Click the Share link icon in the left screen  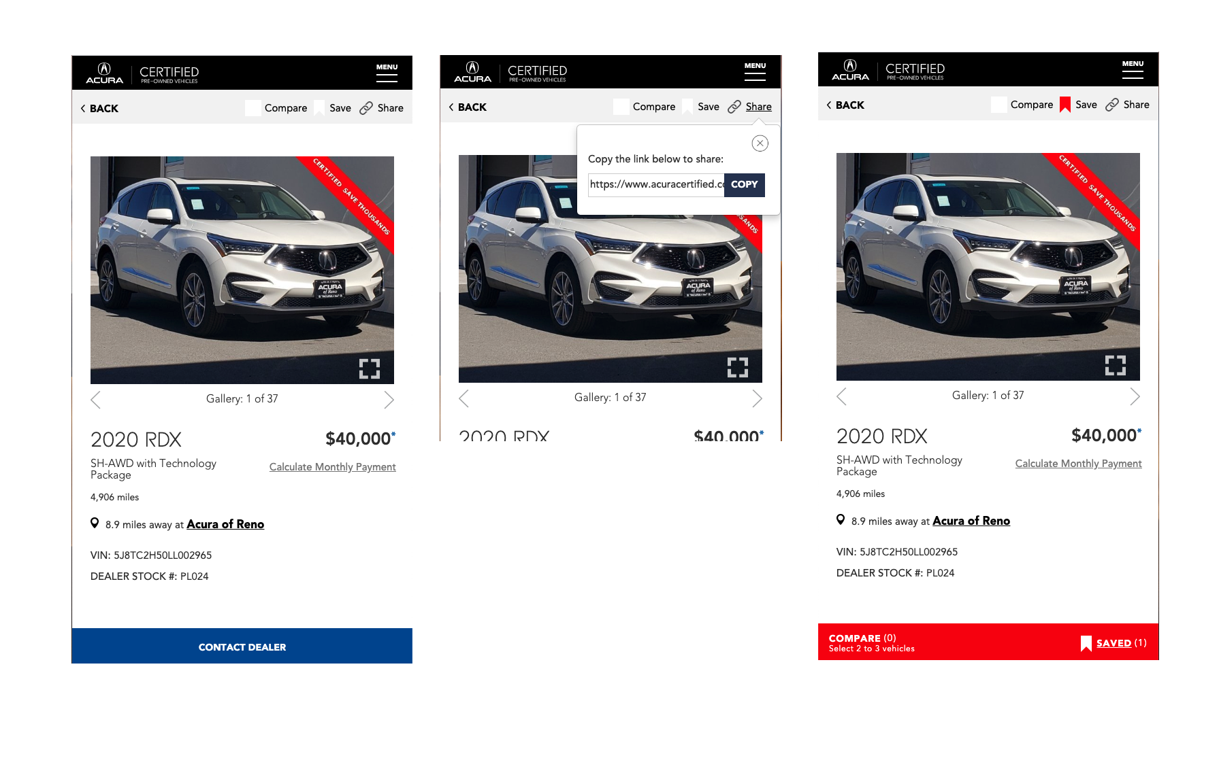point(366,108)
